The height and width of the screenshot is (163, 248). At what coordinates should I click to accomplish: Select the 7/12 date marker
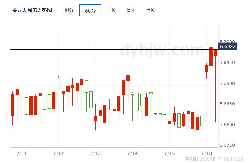[59, 153]
